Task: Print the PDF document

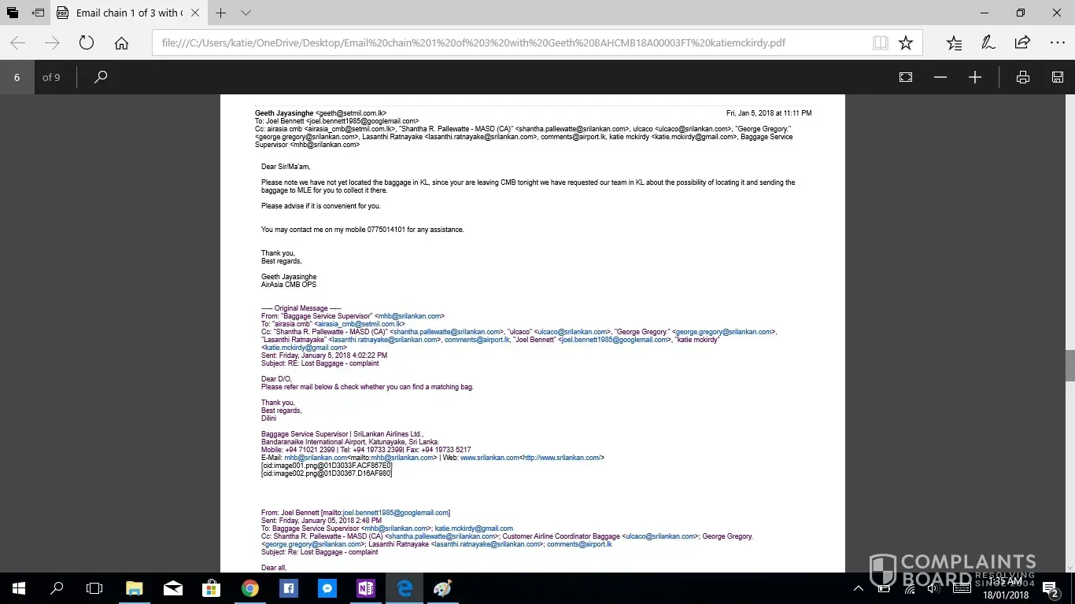Action: click(x=1023, y=77)
